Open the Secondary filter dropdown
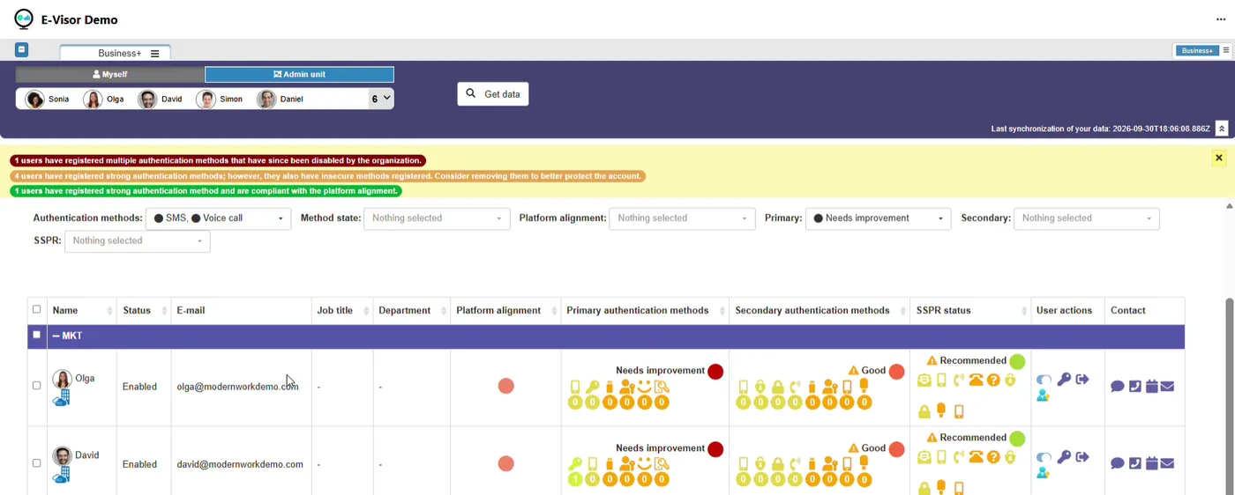Image resolution: width=1235 pixels, height=495 pixels. [1087, 218]
